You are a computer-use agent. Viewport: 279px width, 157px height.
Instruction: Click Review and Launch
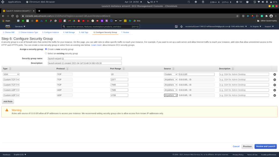(x=265, y=146)
